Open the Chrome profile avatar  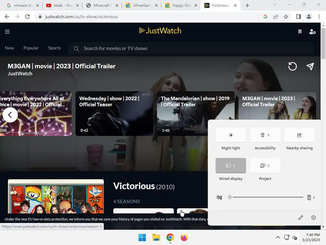coord(309,17)
